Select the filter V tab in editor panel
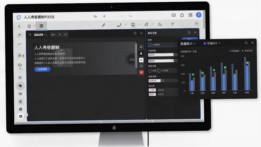This screenshot has width=261, height=147. pos(60,35)
